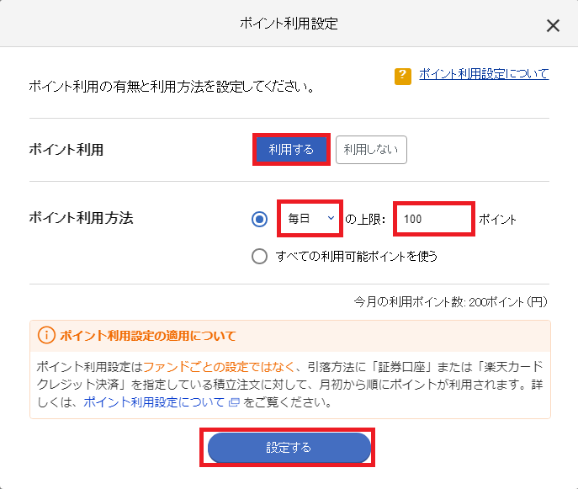
Task: Click the ポイント利用設定の適用について notice heading
Action: 148,336
